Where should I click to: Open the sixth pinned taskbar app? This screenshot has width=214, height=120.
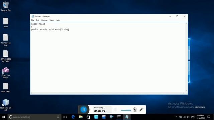point(104,117)
